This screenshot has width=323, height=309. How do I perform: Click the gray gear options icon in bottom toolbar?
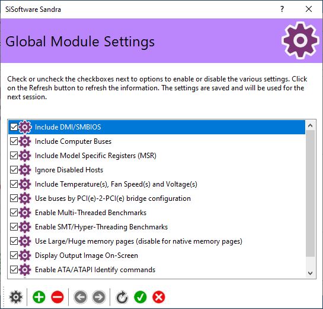click(15, 297)
